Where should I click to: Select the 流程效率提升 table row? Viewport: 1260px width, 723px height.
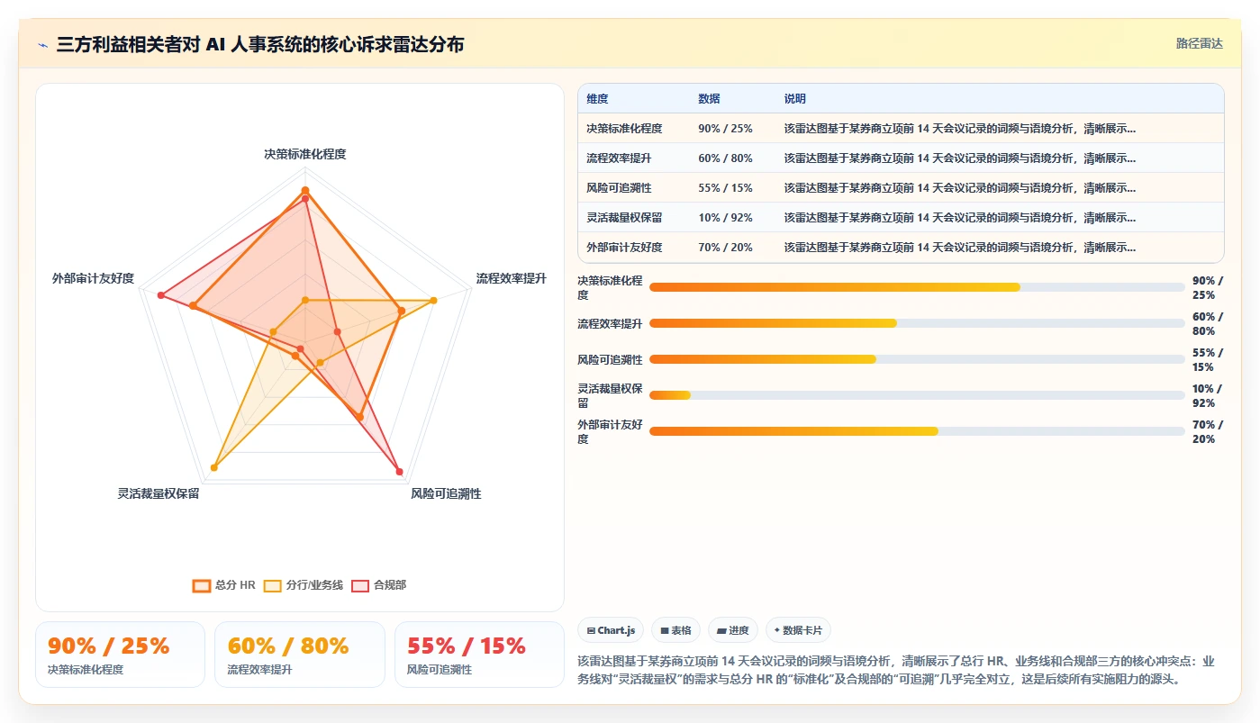[x=901, y=158]
